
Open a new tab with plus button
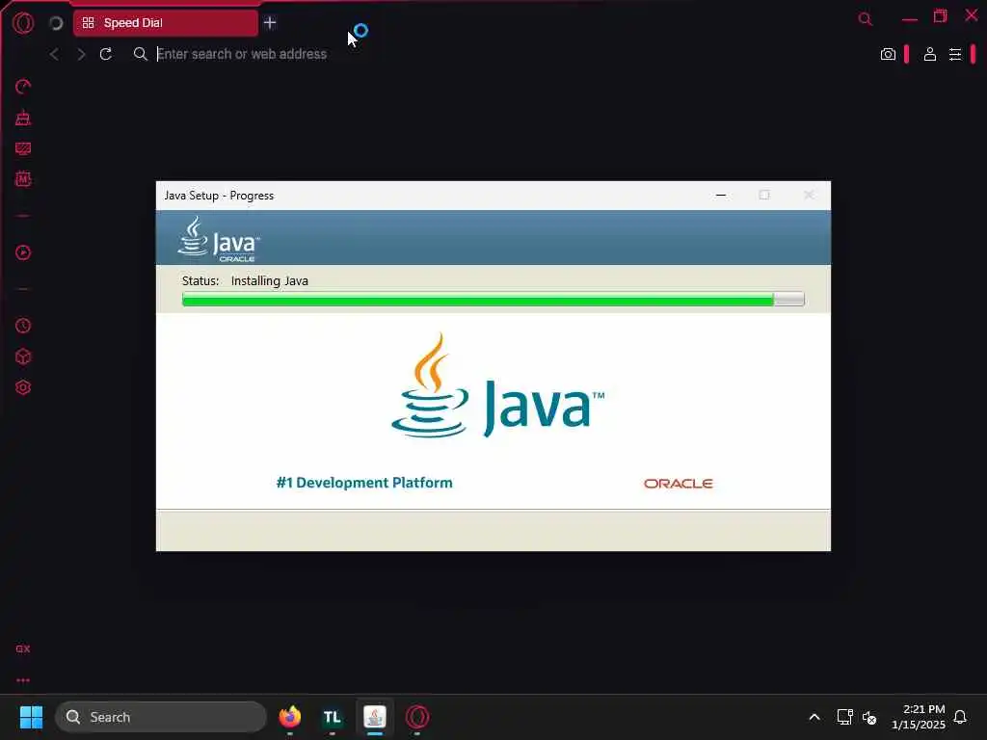[270, 23]
